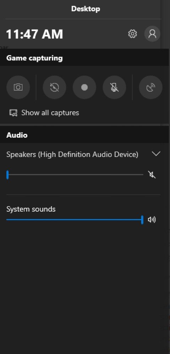Click the System sounds volume slider handle
The width and height of the screenshot is (170, 354).
click(x=142, y=220)
